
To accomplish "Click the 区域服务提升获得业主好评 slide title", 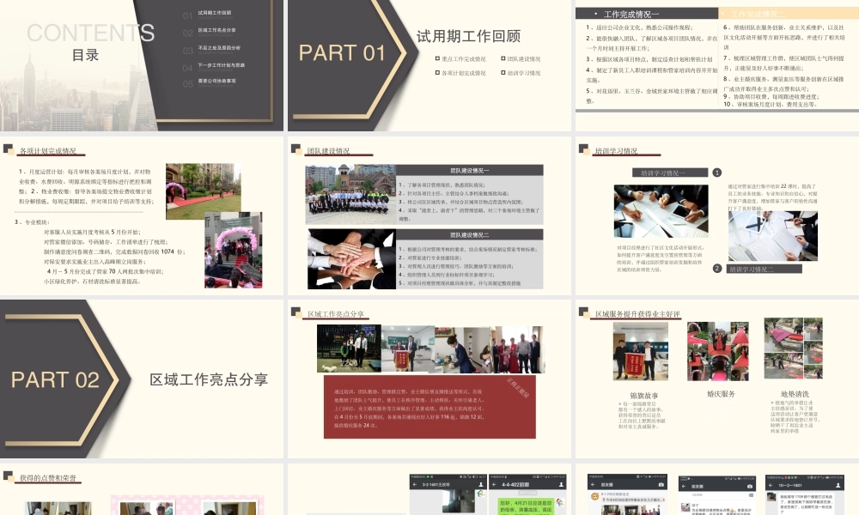I will (x=637, y=314).
